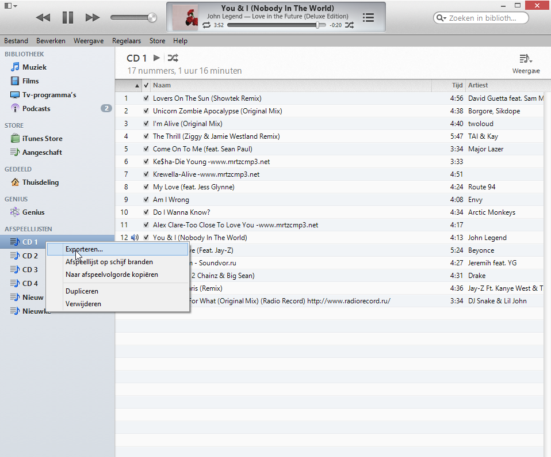Select artist DJ Snake & Lil John
Viewport: 551px width, 457px height.
tap(498, 301)
